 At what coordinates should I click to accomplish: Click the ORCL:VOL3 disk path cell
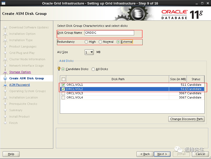coord(117,93)
